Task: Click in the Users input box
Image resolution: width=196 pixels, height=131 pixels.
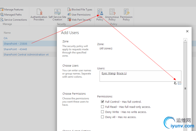Action: pos(140,76)
